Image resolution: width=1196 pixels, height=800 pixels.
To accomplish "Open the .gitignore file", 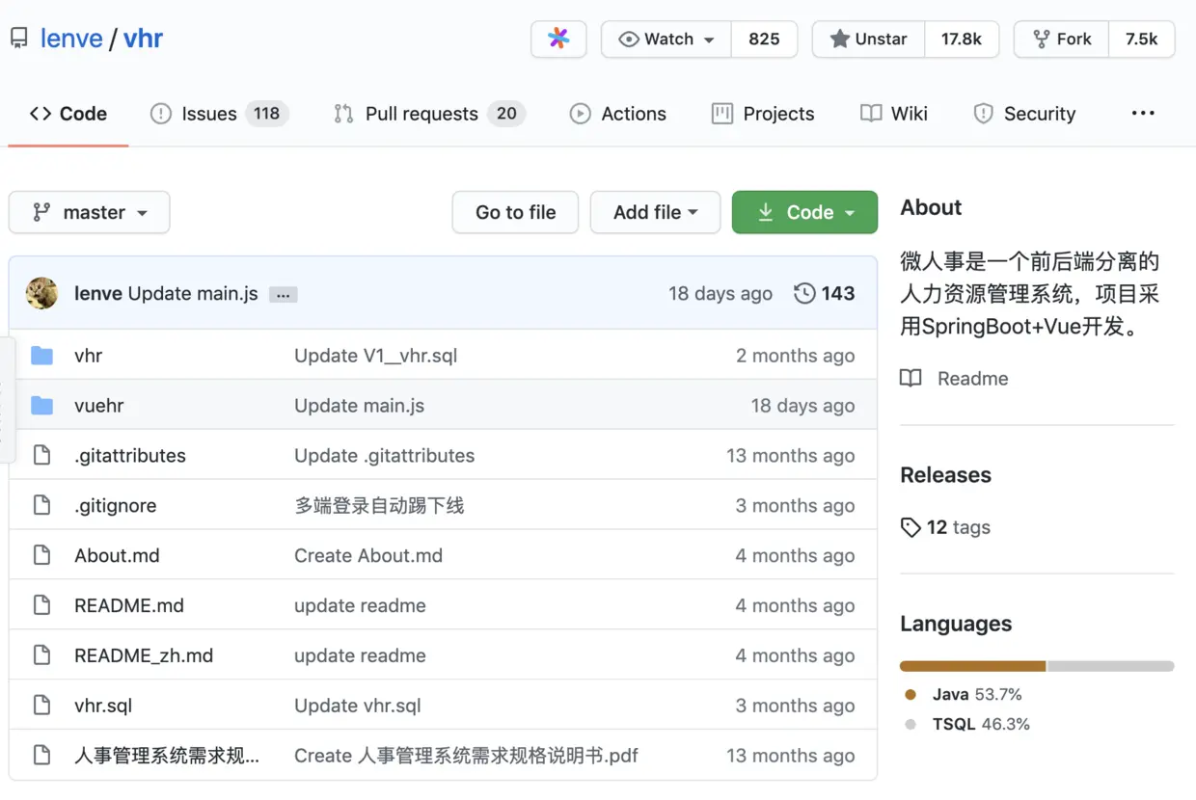I will (x=115, y=506).
